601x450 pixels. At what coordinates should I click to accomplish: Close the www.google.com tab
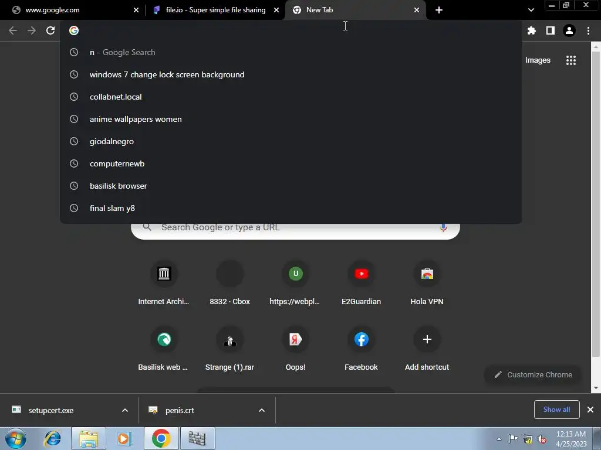[x=136, y=10]
